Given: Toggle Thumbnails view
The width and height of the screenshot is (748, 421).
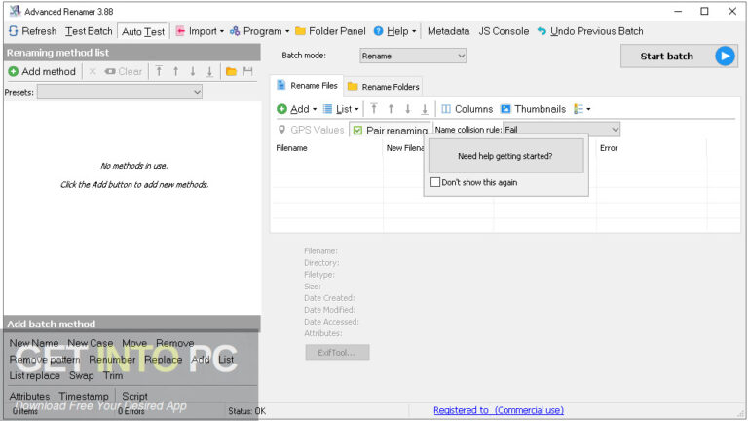Looking at the screenshot, I should click(533, 109).
